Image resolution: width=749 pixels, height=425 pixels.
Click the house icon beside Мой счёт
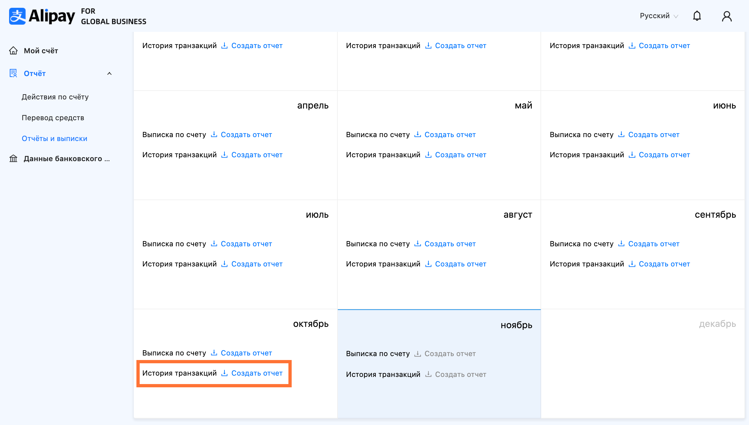13,51
